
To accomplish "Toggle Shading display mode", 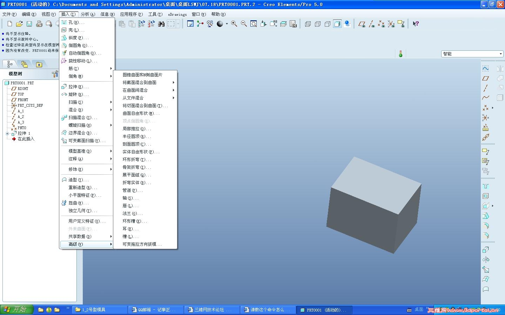I will (337, 24).
